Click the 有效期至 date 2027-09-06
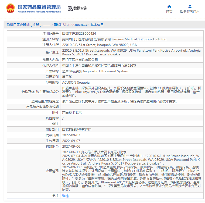The image size is (205, 203). pyautogui.click(x=71, y=147)
